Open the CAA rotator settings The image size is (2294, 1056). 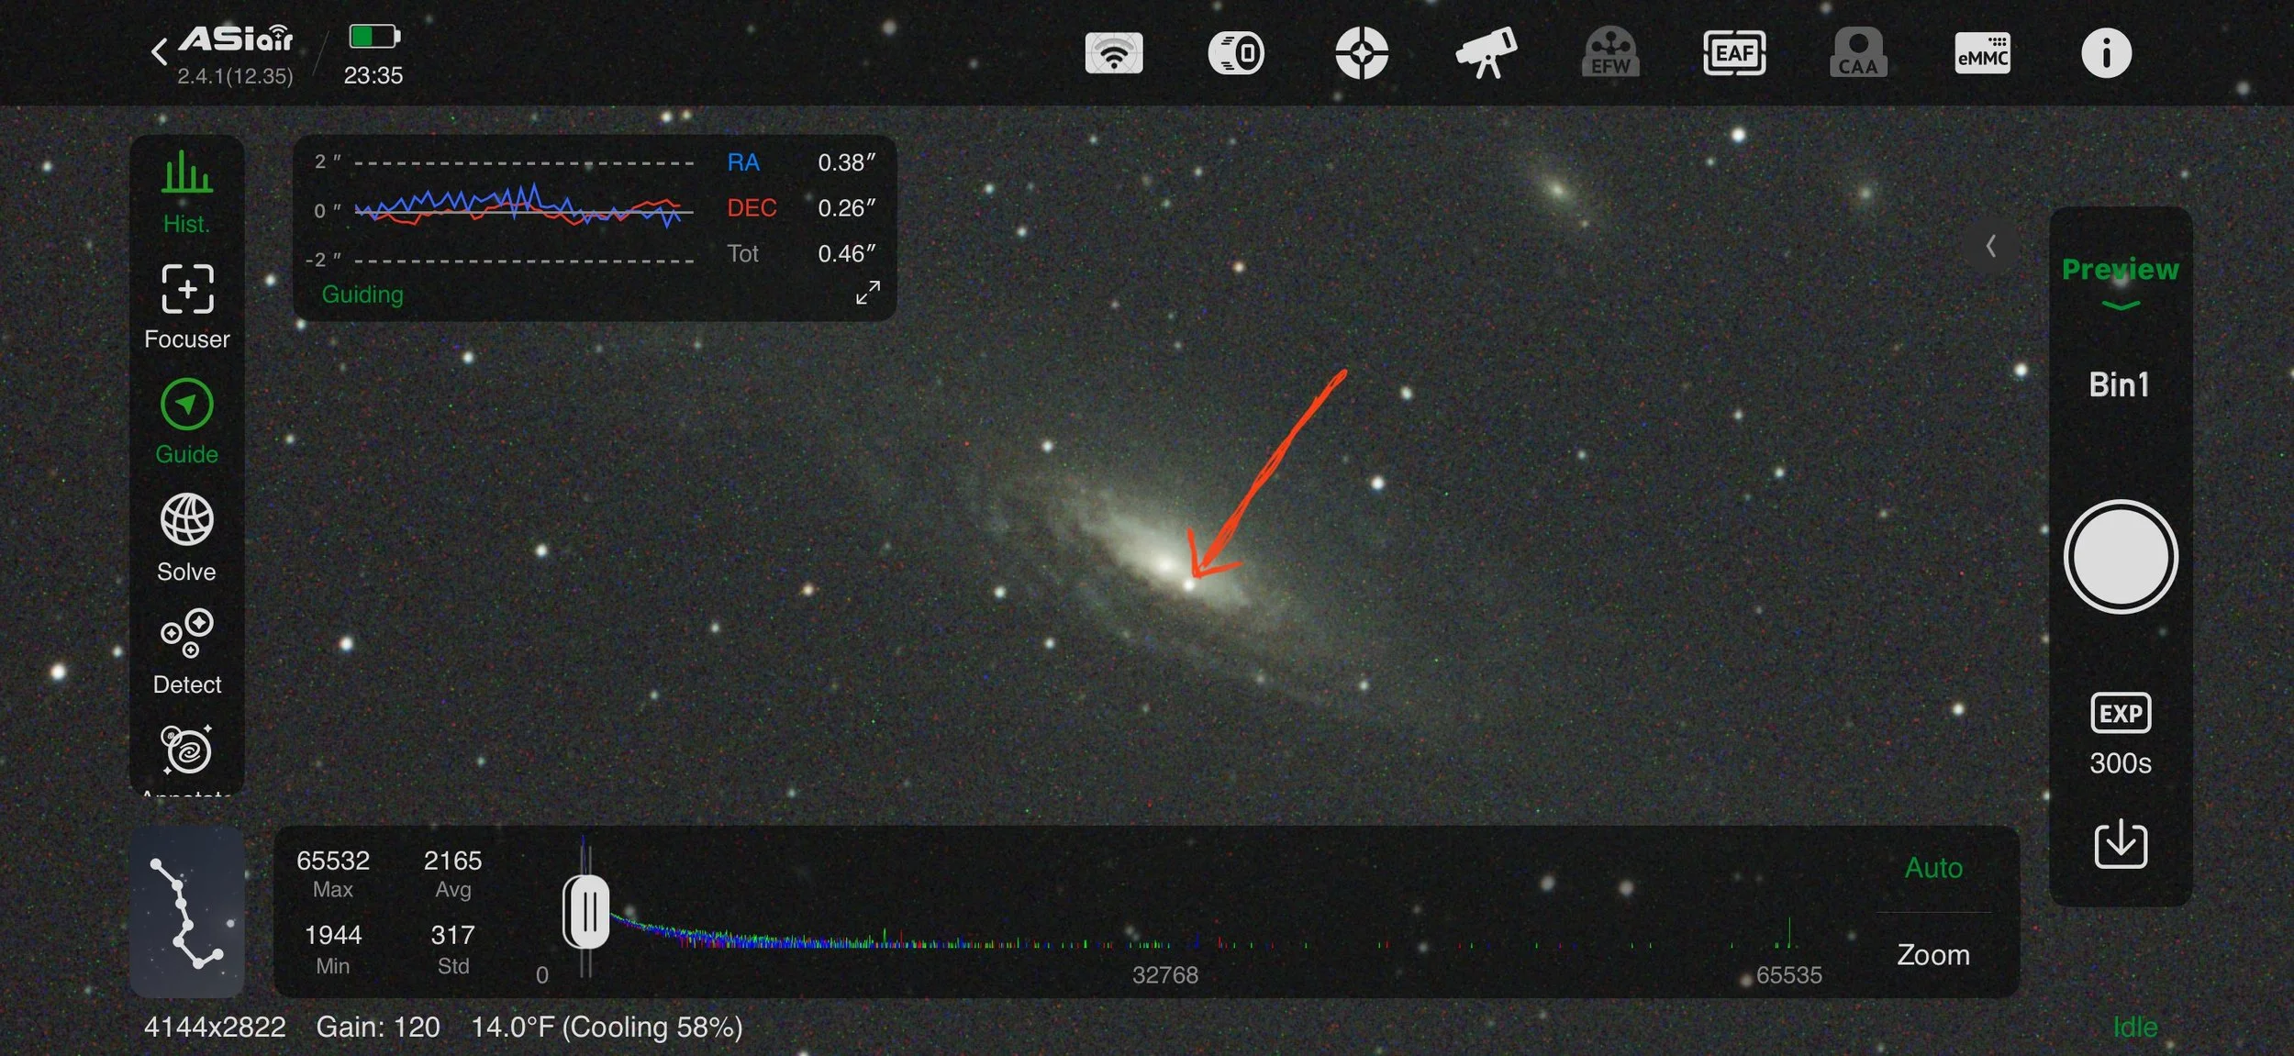(1858, 53)
